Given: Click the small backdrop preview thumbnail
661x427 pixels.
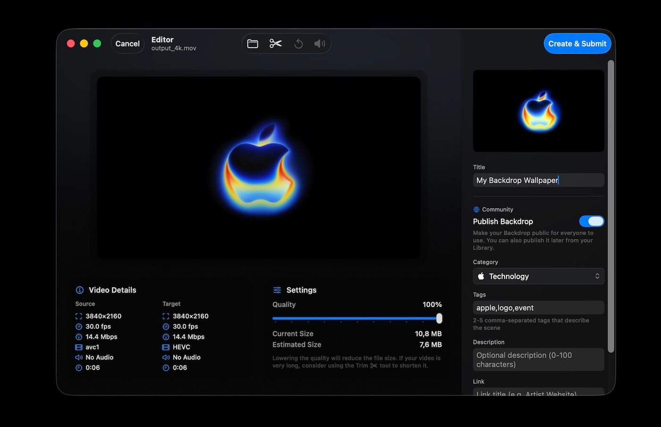Looking at the screenshot, I should pos(539,111).
